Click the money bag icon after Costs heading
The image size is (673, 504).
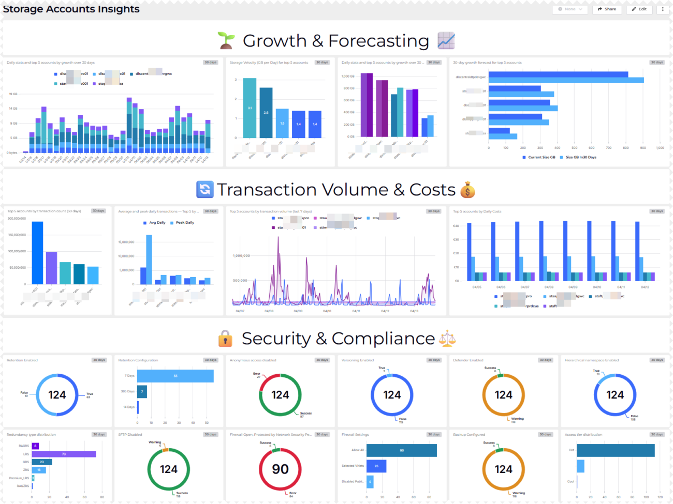click(x=469, y=189)
